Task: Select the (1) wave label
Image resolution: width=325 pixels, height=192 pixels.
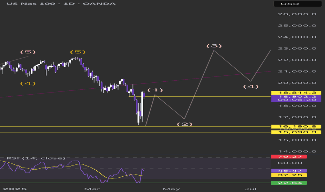Action: click(x=155, y=90)
